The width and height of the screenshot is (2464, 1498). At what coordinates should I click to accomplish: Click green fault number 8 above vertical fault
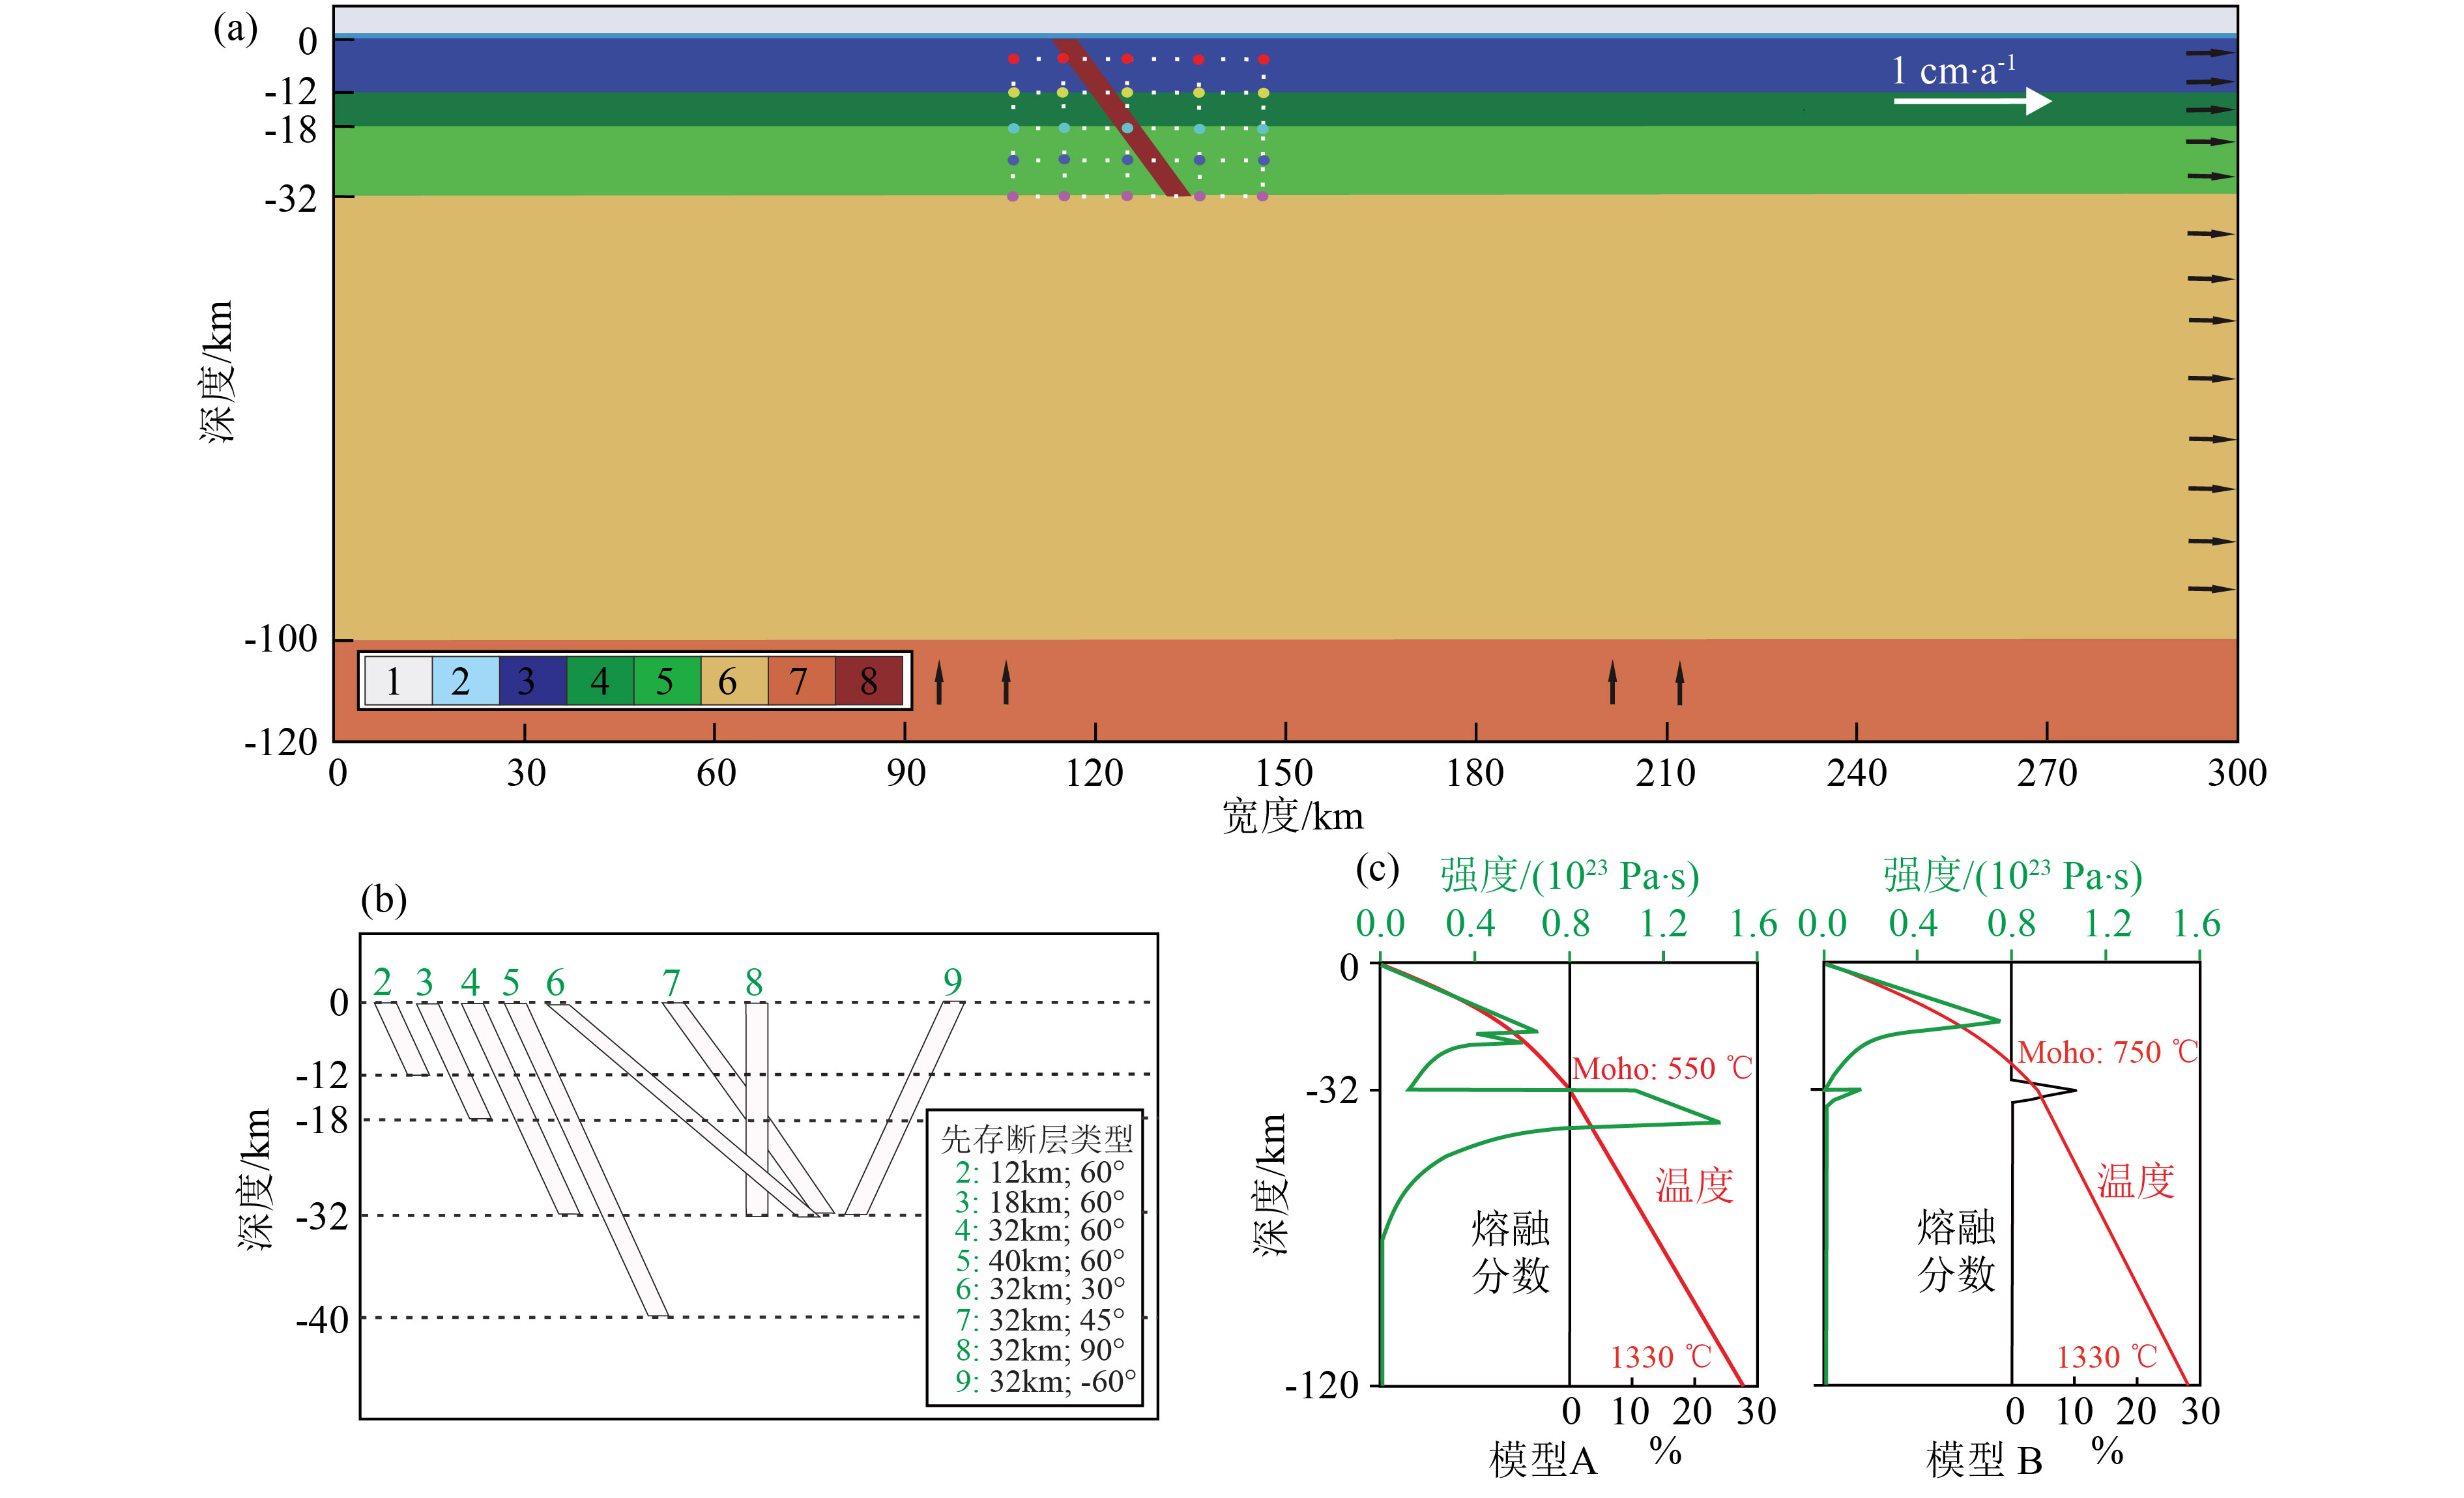point(754,982)
